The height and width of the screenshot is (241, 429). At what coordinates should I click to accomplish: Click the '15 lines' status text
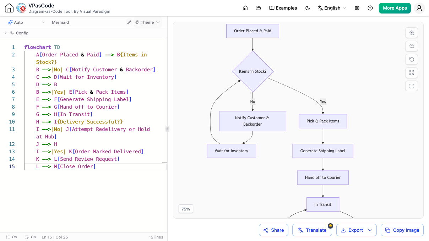point(156,237)
